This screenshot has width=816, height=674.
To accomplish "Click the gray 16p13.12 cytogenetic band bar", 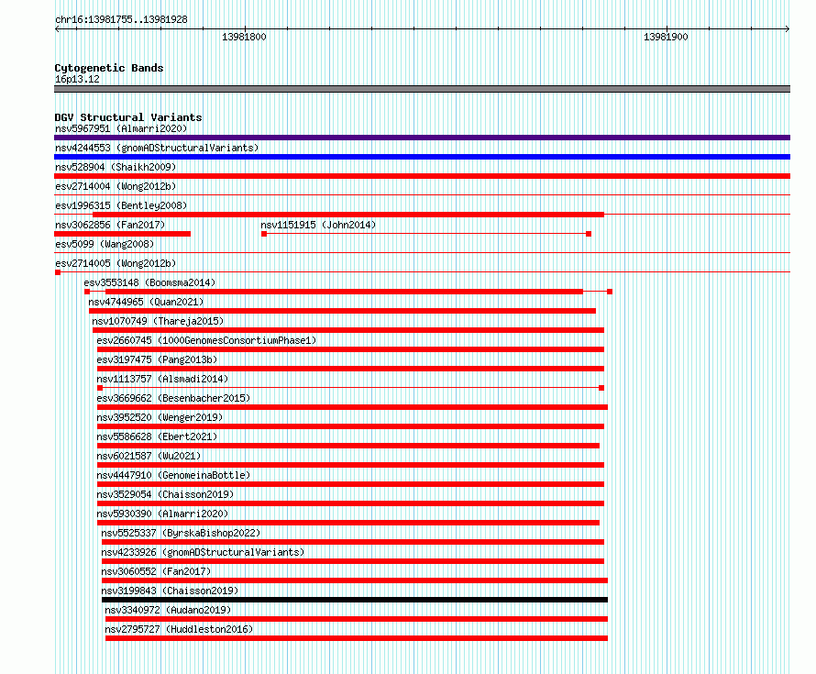I will click(422, 89).
